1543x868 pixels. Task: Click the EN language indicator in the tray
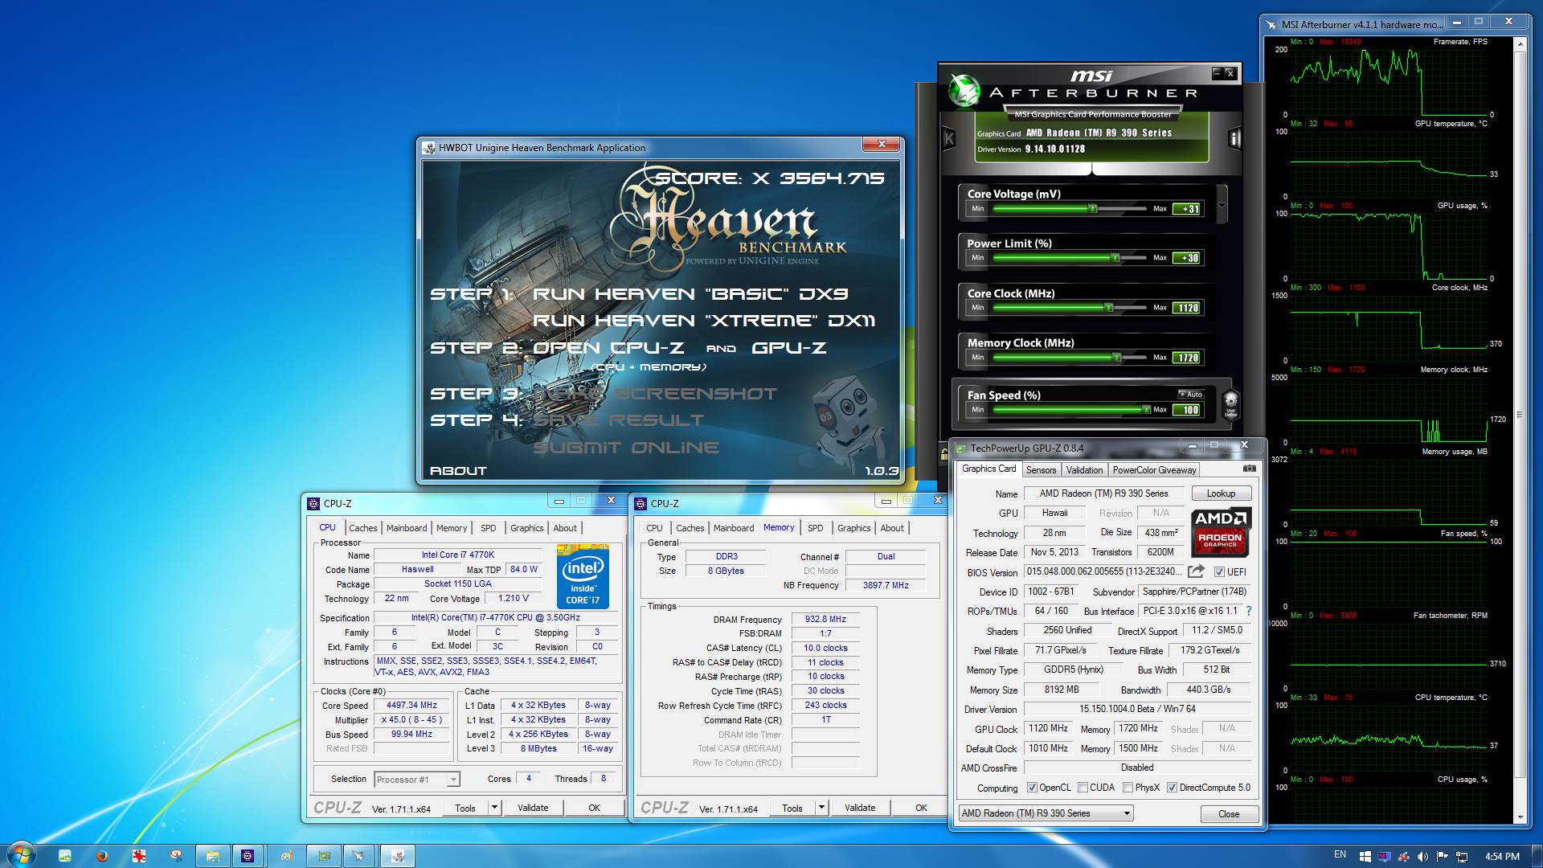point(1340,855)
